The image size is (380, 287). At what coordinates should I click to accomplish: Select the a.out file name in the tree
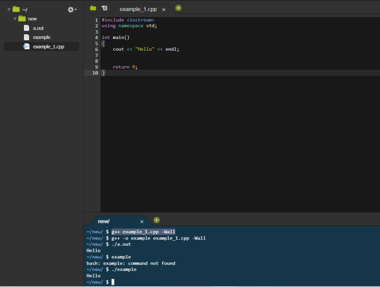(38, 28)
